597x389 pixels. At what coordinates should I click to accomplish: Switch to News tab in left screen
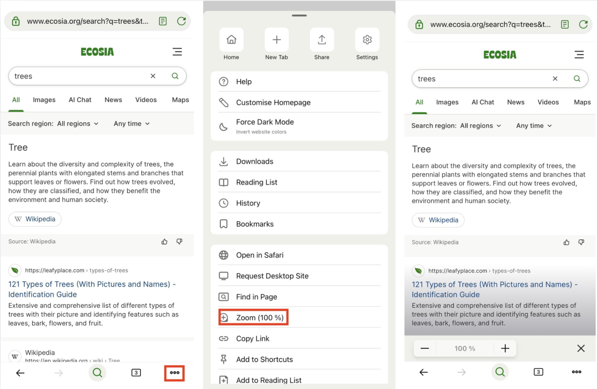(x=113, y=100)
